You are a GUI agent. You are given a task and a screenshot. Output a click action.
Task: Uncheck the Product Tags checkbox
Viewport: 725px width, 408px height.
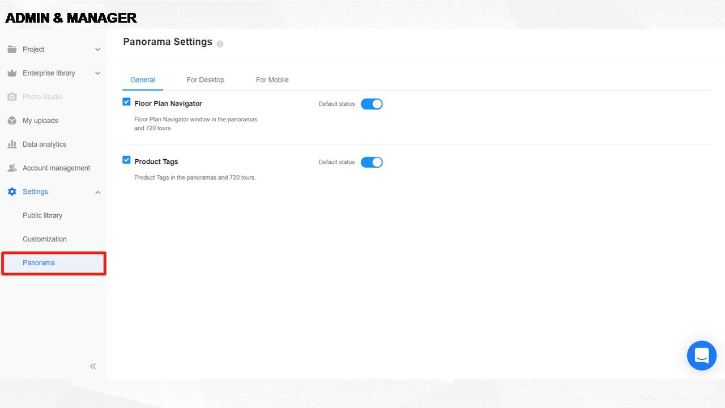click(x=126, y=160)
